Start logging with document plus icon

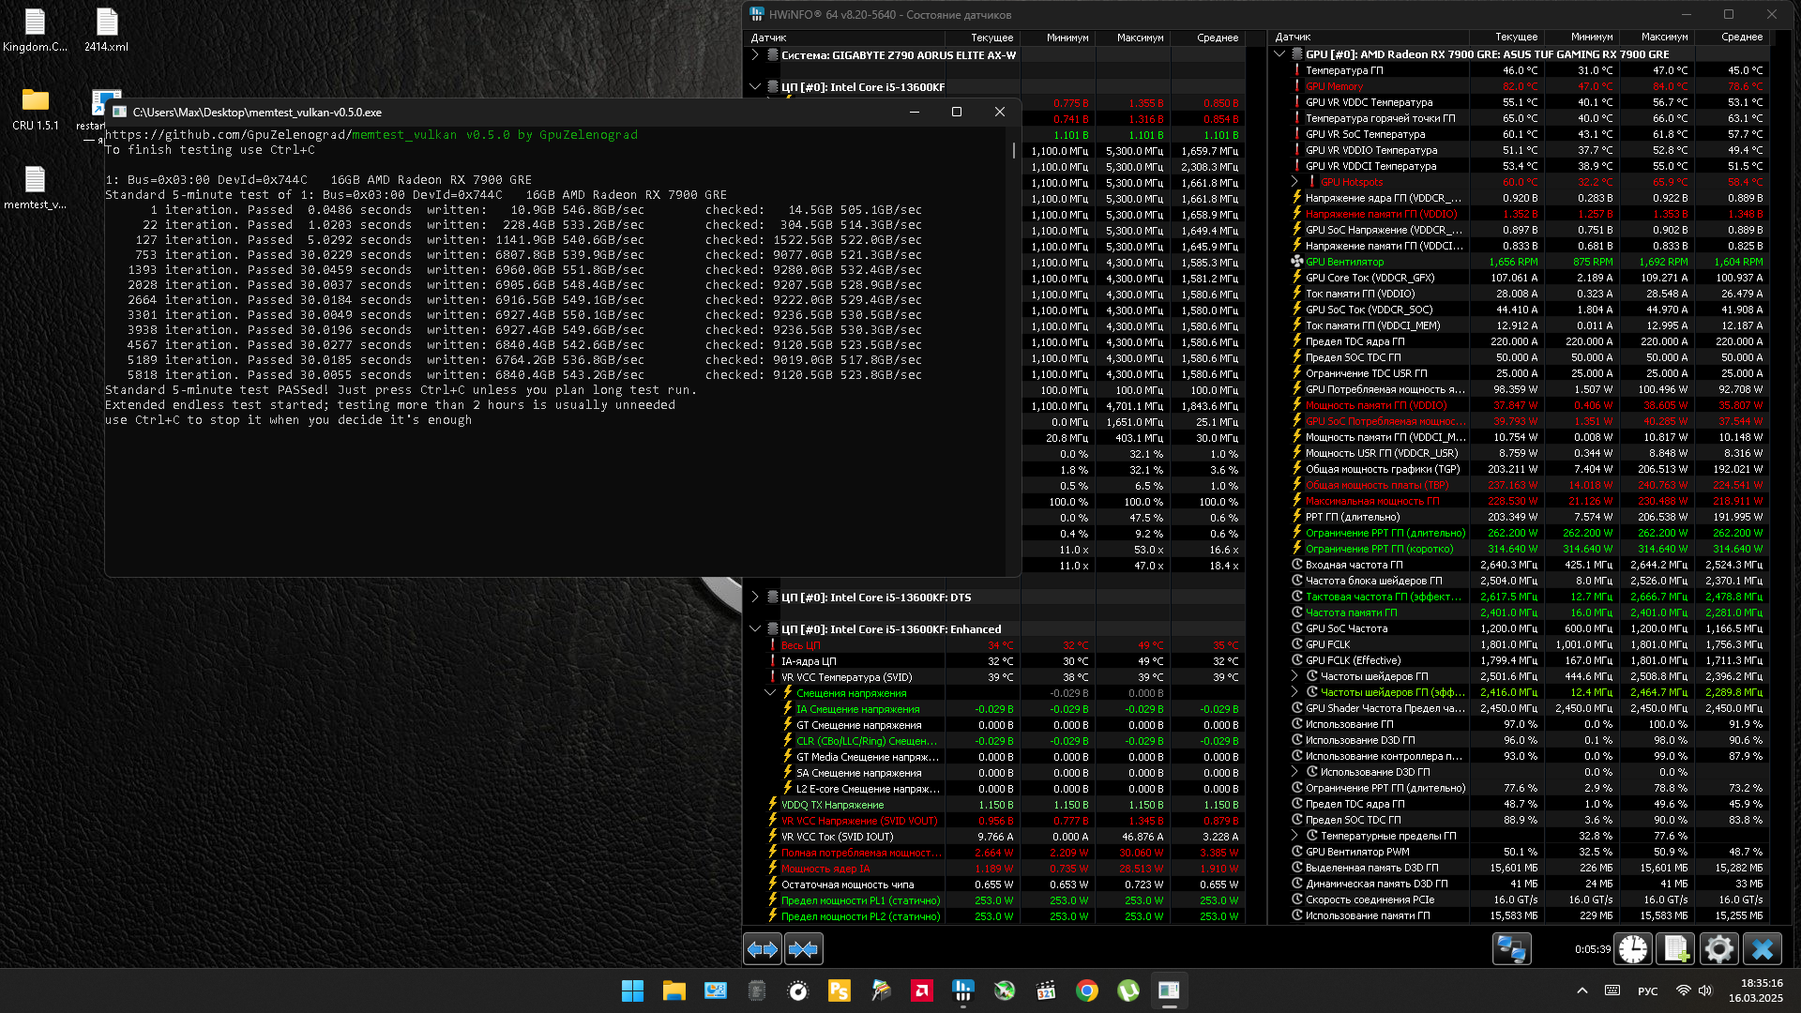click(1675, 949)
